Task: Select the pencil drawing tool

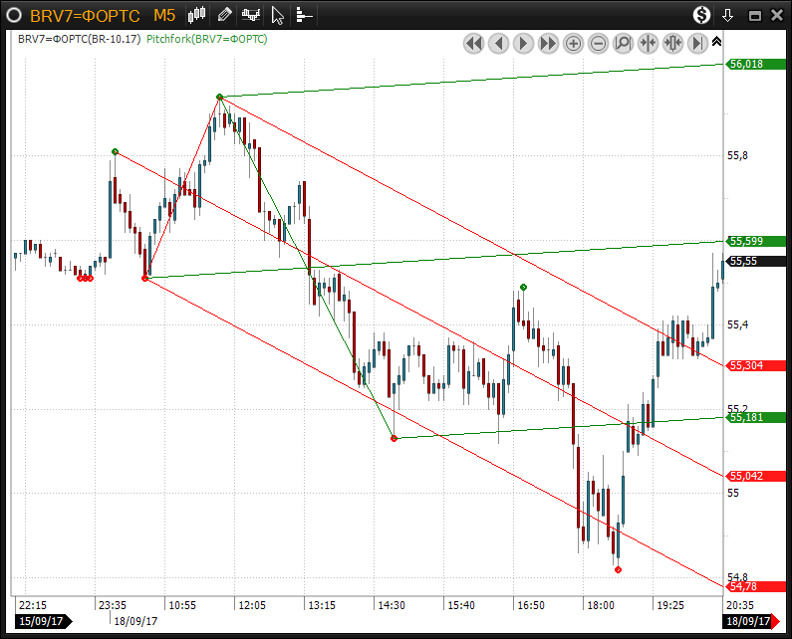Action: pyautogui.click(x=225, y=15)
